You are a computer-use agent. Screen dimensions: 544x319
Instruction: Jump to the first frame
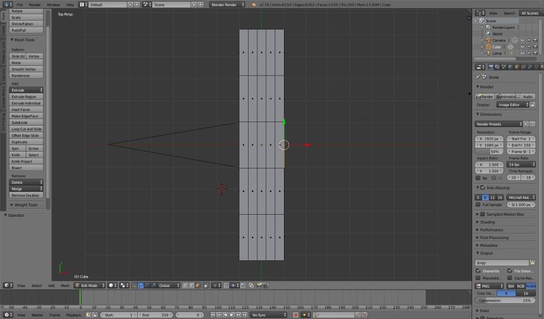tap(212, 315)
